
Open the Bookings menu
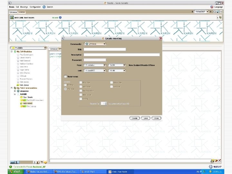[24, 7]
